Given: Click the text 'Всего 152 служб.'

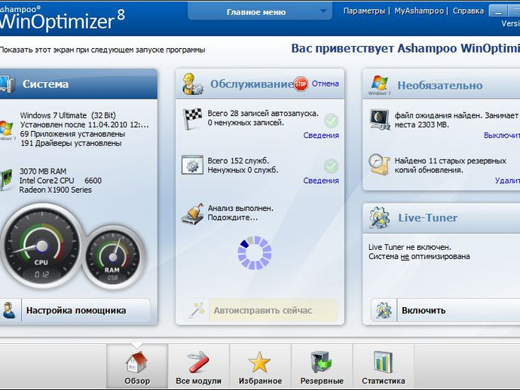Looking at the screenshot, I should pos(238,160).
